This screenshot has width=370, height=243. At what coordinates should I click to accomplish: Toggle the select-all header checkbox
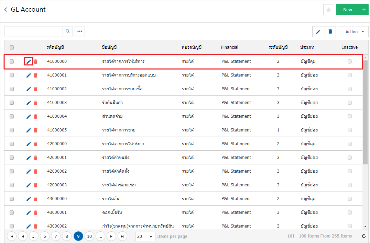pos(12,47)
